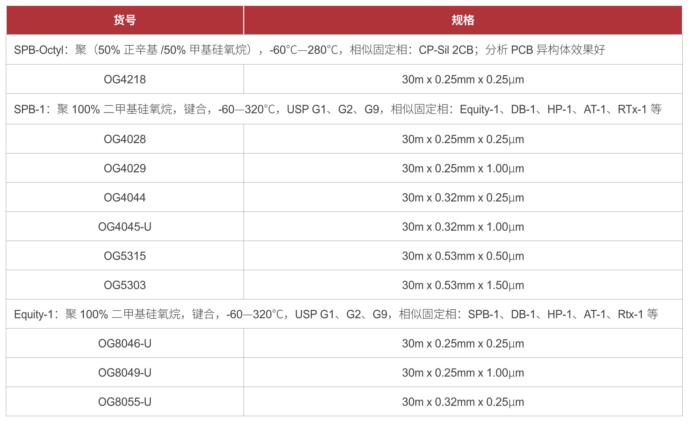The height and width of the screenshot is (423, 690).
Task: Select the SPB-1 description row
Action: (337, 109)
